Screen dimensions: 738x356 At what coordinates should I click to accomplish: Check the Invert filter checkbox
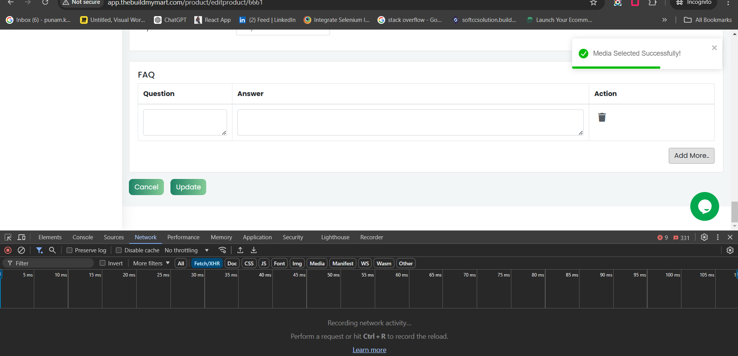pyautogui.click(x=102, y=263)
